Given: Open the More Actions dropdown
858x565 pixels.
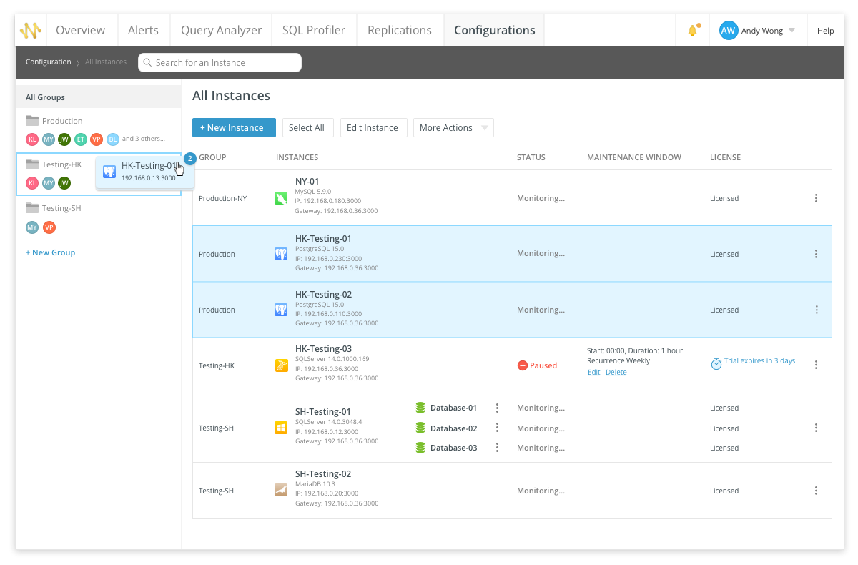Looking at the screenshot, I should pos(453,128).
